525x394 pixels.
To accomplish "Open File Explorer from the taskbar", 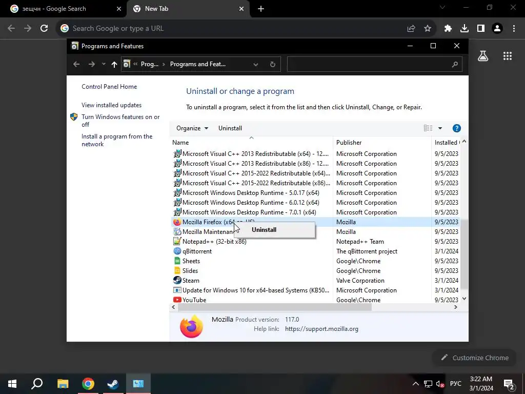I will click(63, 384).
